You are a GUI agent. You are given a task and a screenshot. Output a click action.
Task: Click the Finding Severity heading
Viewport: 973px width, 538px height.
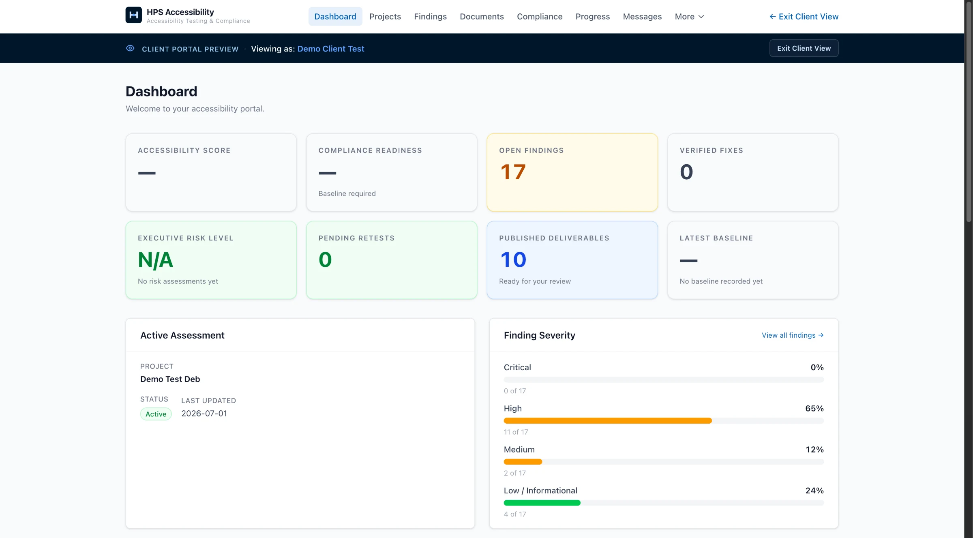540,335
